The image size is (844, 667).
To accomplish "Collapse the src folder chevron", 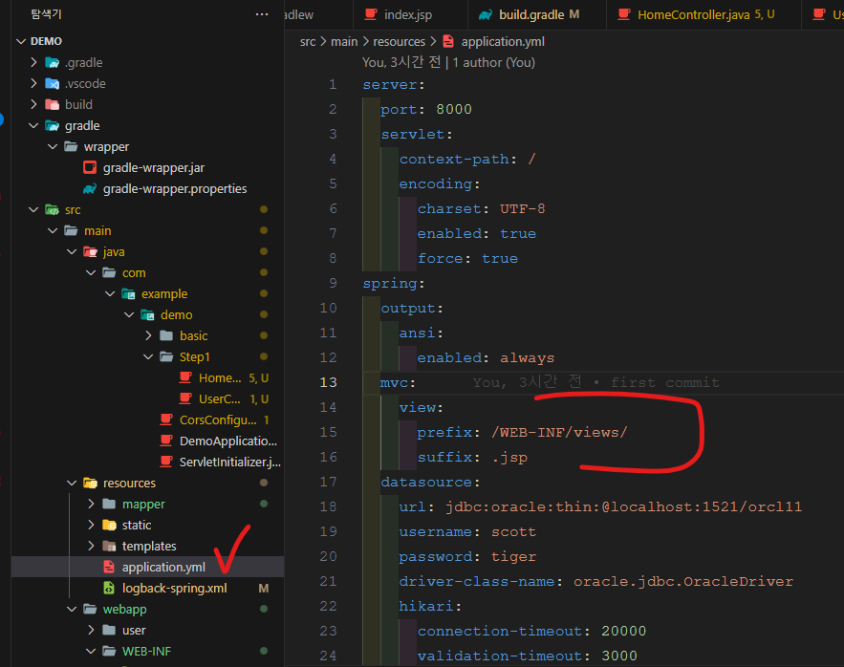I will tap(33, 209).
